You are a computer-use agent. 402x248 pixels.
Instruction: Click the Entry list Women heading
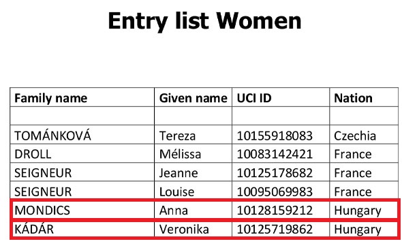click(204, 21)
